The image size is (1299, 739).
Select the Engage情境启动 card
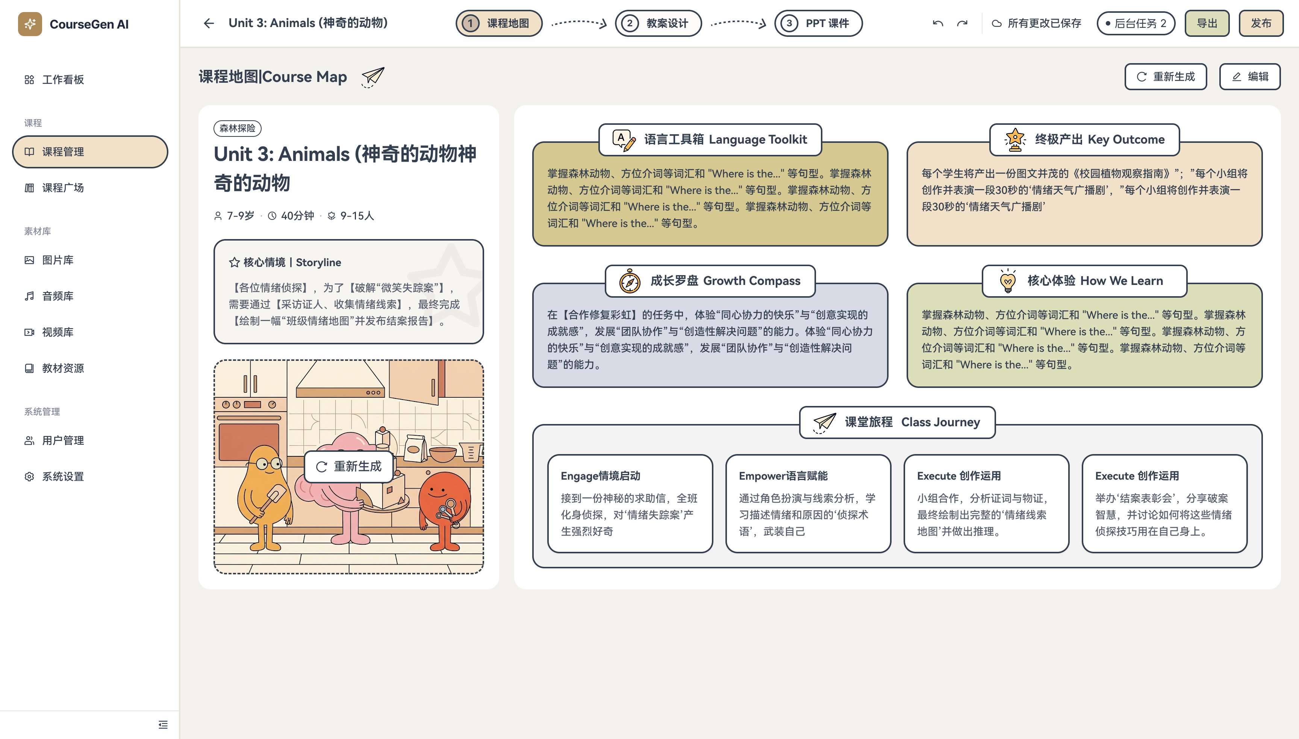point(630,503)
